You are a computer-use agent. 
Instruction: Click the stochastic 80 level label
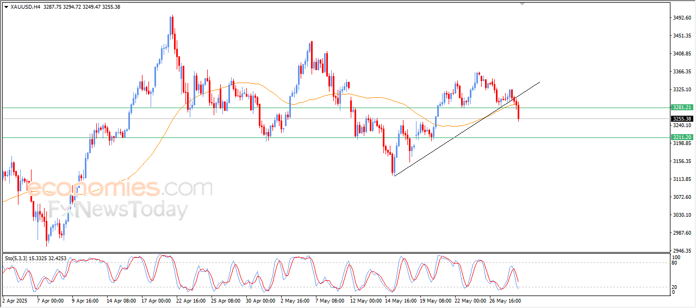pyautogui.click(x=675, y=263)
